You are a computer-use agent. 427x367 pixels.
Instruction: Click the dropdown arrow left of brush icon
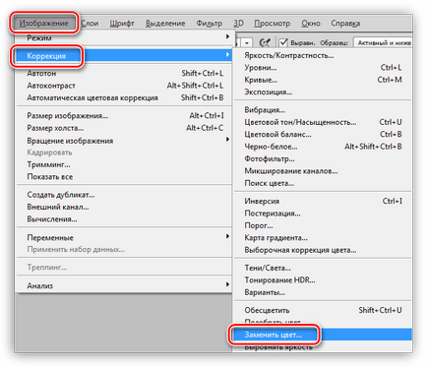(247, 43)
